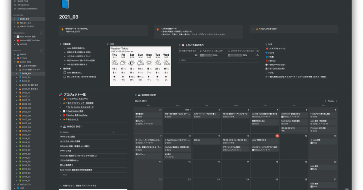Click the red book icon next to BLOG link
This screenshot has width=363, height=190.
coord(267,61)
